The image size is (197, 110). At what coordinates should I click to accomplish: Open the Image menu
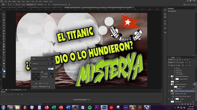click(14, 1)
